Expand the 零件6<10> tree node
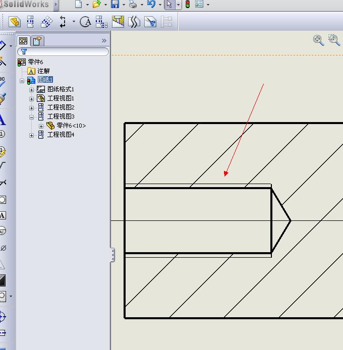This screenshot has width=343, height=350. [41, 126]
